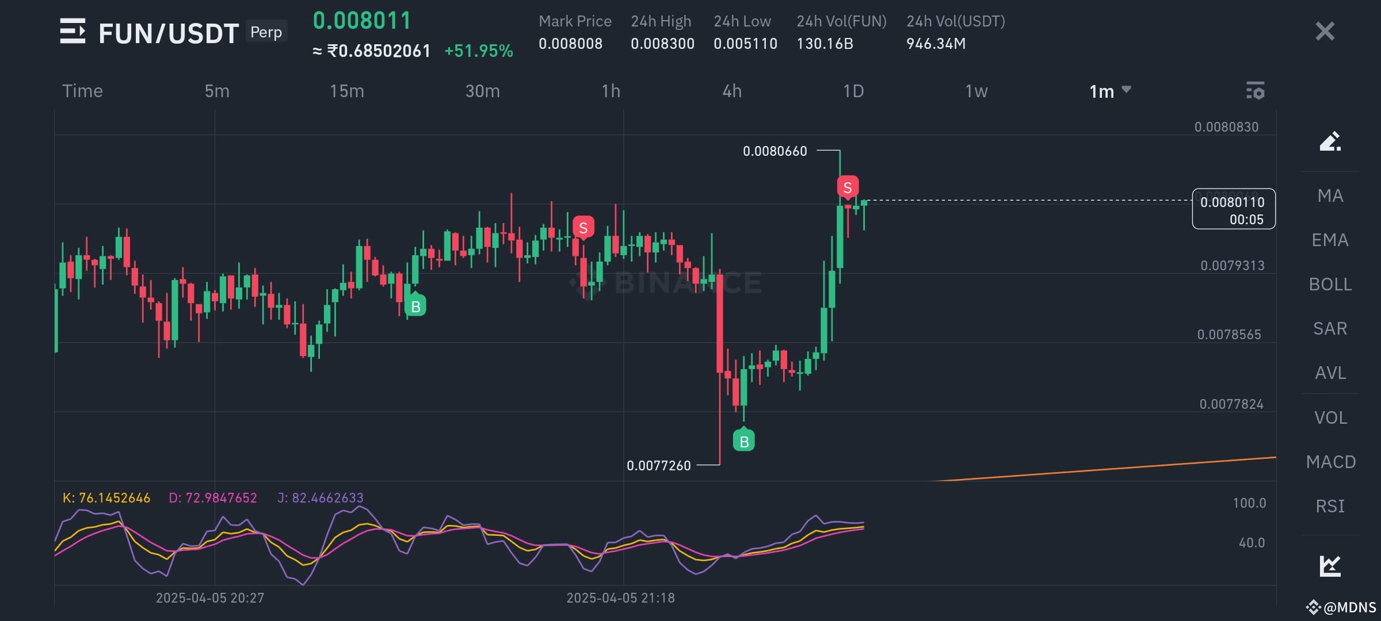The width and height of the screenshot is (1381, 621).
Task: Toggle the AVL indicator
Action: (x=1330, y=373)
